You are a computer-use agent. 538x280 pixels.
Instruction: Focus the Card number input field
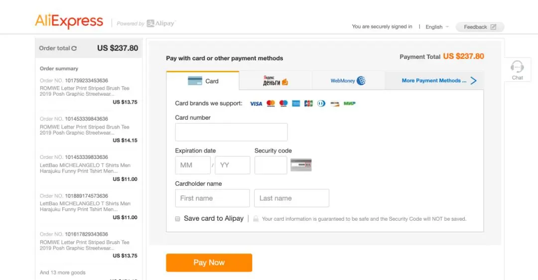(231, 132)
